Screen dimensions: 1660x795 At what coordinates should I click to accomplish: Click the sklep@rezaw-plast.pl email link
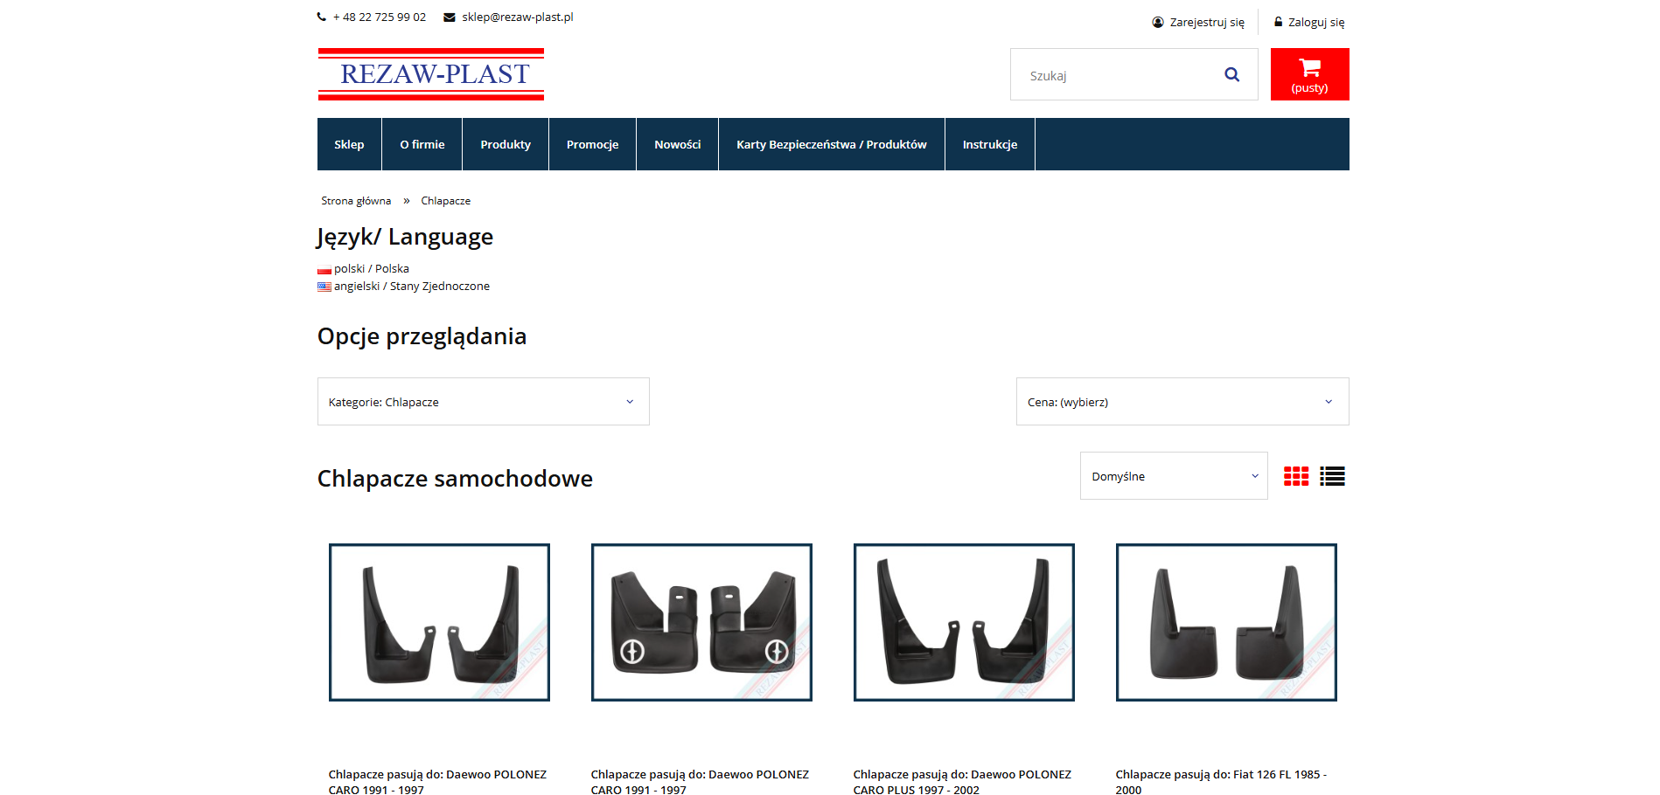(517, 17)
